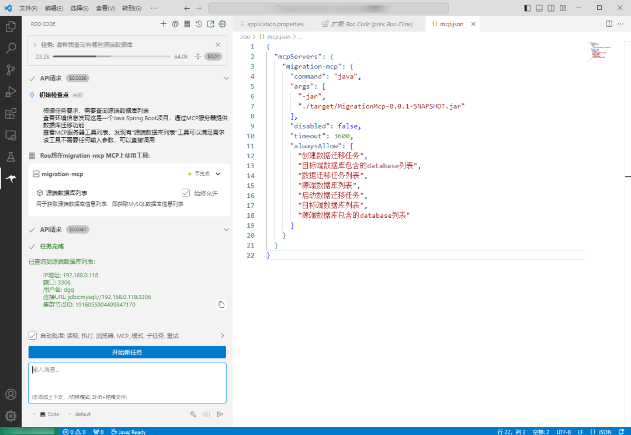Image resolution: width=631 pixels, height=435 pixels.
Task: Click the UTF-8 encoding status
Action: (x=563, y=431)
